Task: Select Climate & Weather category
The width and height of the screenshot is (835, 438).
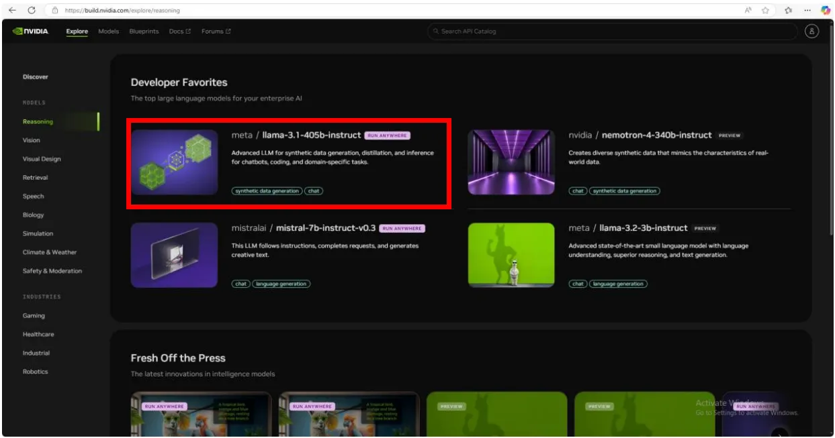Action: [x=50, y=252]
